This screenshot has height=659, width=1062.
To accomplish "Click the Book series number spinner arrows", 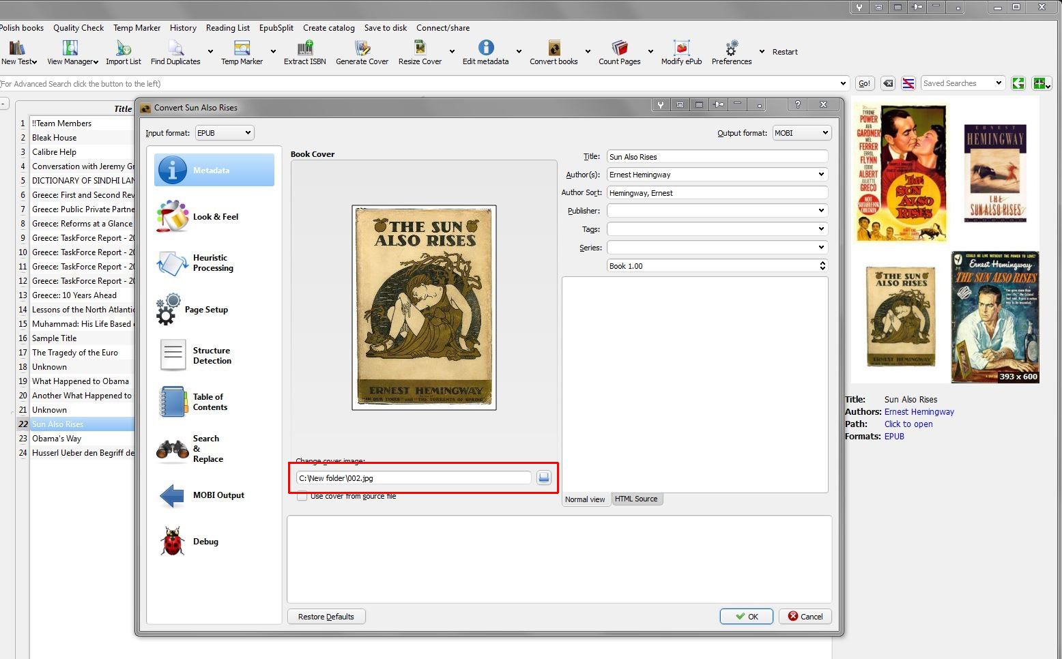I will [x=822, y=266].
